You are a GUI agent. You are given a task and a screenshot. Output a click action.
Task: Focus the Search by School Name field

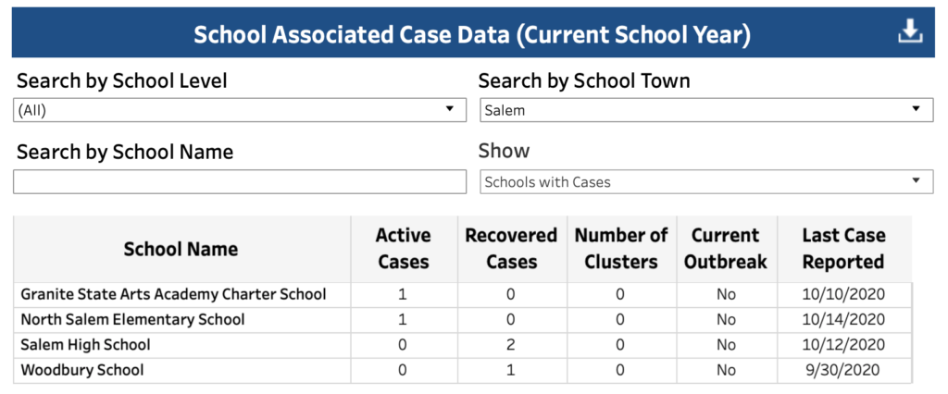[240, 182]
